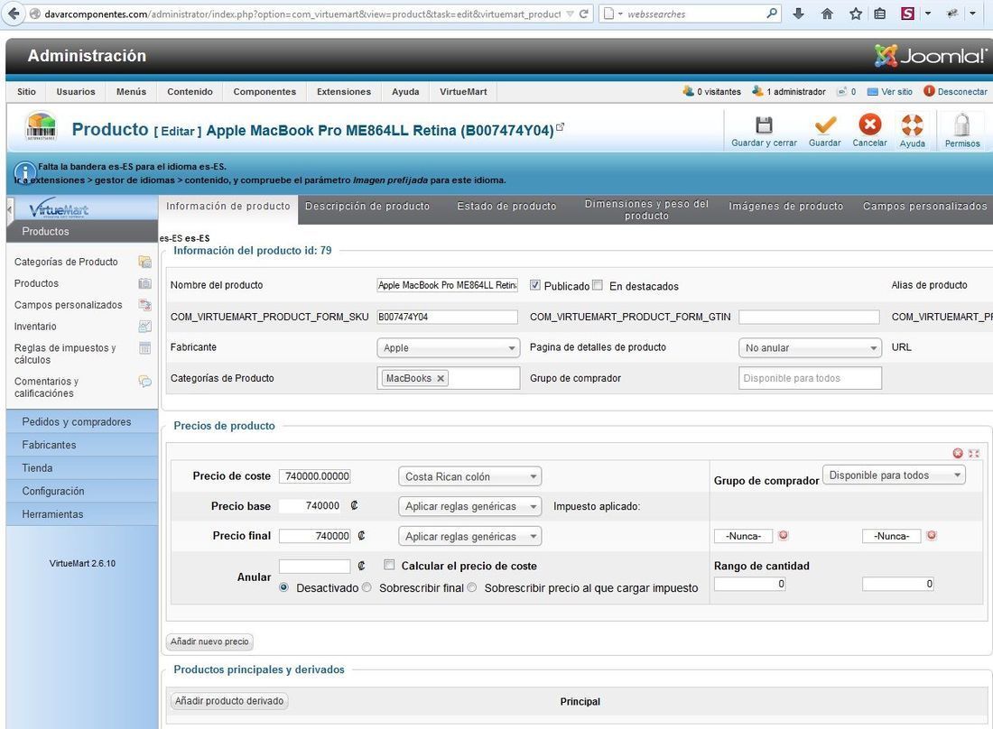Open the Permisos padlock icon
The height and width of the screenshot is (729, 993).
962,125
